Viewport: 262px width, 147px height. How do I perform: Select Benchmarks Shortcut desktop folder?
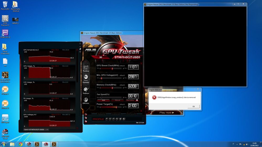click(15, 7)
